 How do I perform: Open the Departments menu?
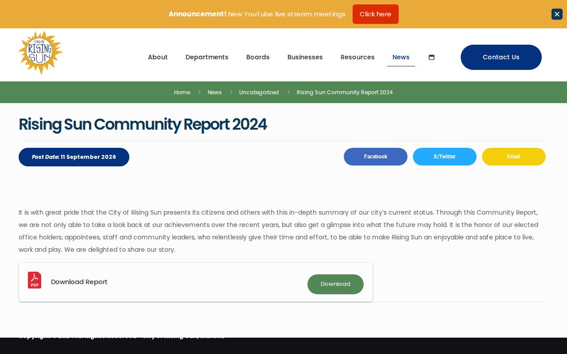coord(207,57)
